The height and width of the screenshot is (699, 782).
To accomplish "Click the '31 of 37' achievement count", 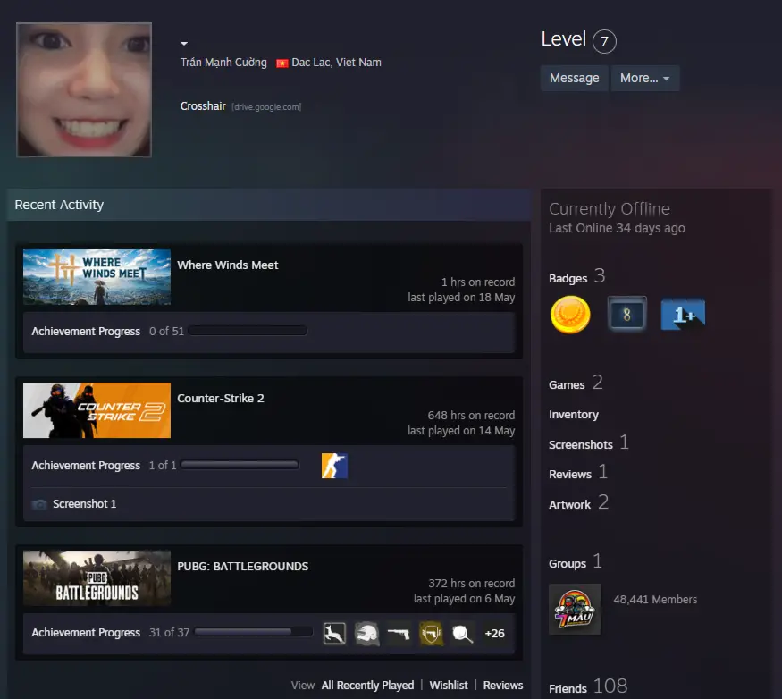I will point(169,633).
